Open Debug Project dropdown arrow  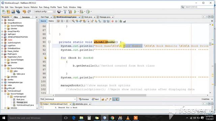pyautogui.click(x=84, y=12)
